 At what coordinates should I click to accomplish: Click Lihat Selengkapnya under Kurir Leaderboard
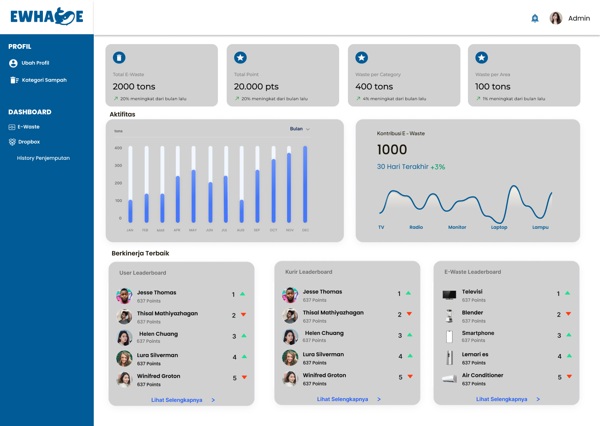(342, 399)
